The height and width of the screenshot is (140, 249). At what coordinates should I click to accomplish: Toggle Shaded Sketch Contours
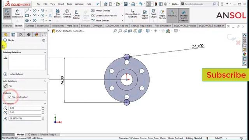click(184, 15)
